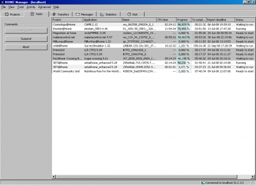This screenshot has height=186, width=256.
Task: Sort by the To completion column header
Action: [199, 20]
